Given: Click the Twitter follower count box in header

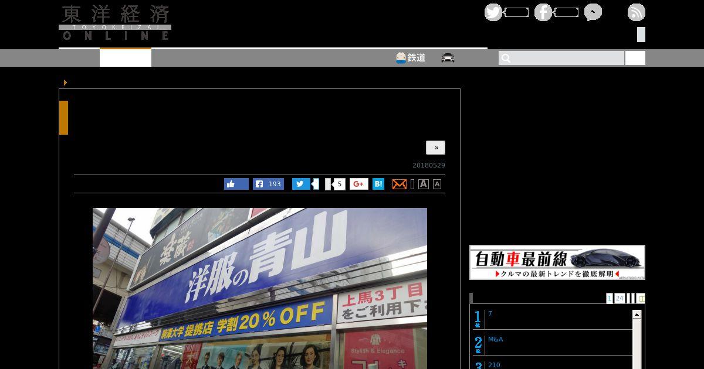Looking at the screenshot, I should point(516,12).
